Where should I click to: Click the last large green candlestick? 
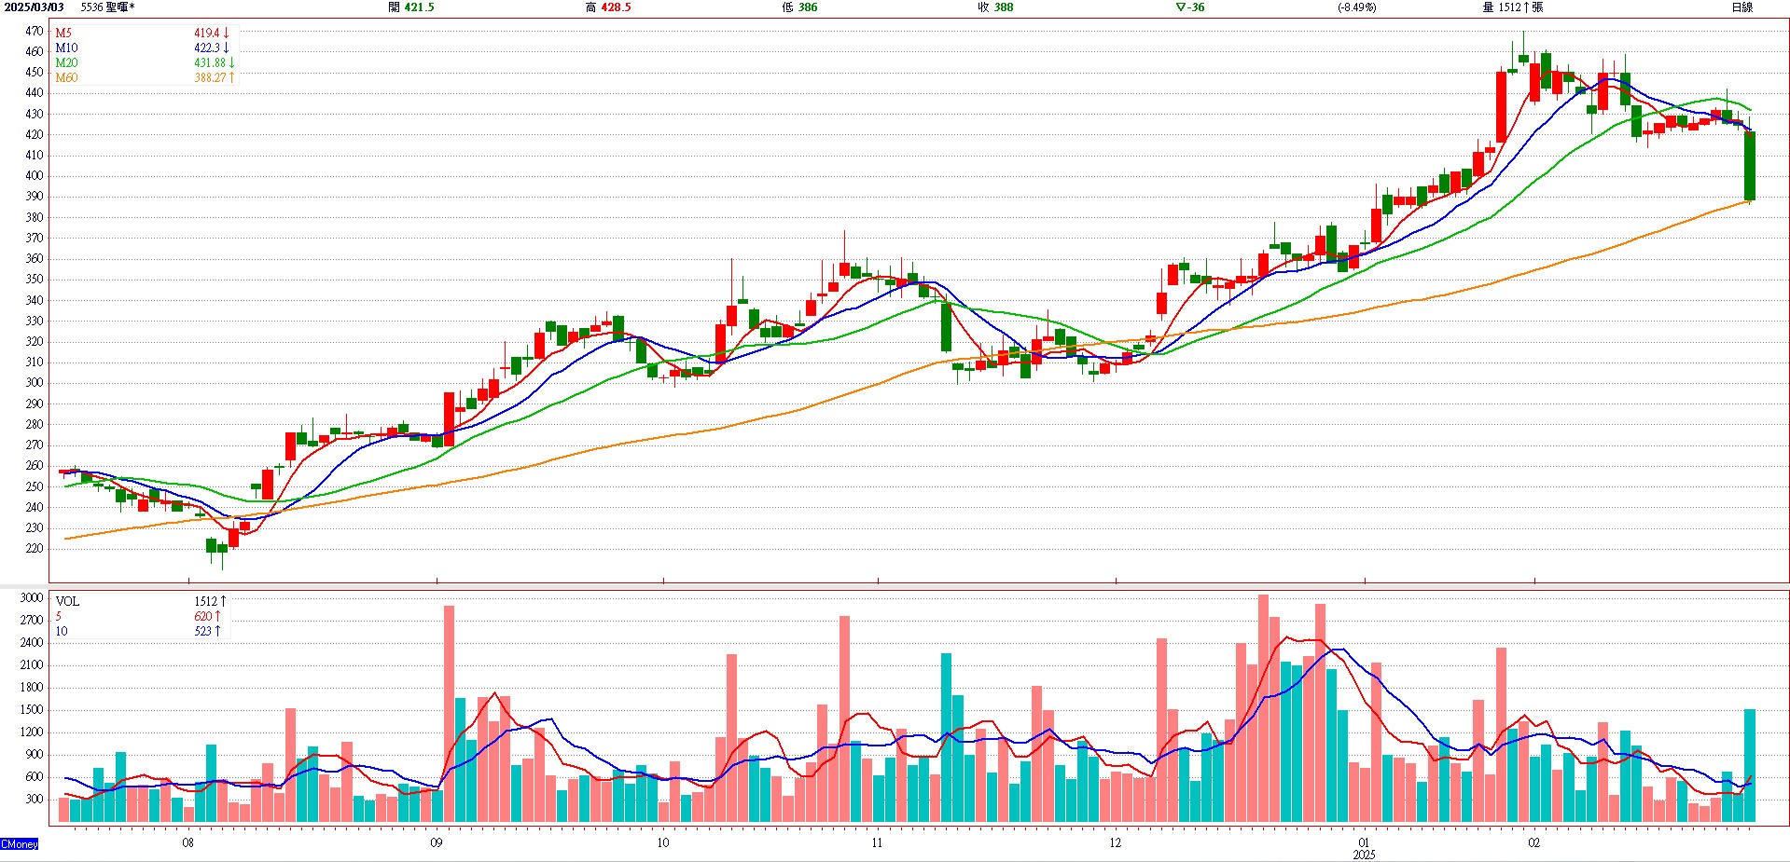(1750, 166)
